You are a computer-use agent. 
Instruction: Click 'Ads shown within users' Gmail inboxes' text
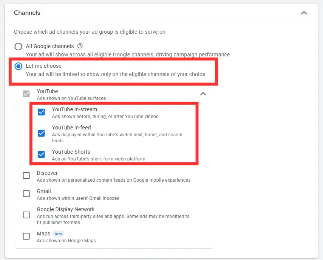pos(78,198)
